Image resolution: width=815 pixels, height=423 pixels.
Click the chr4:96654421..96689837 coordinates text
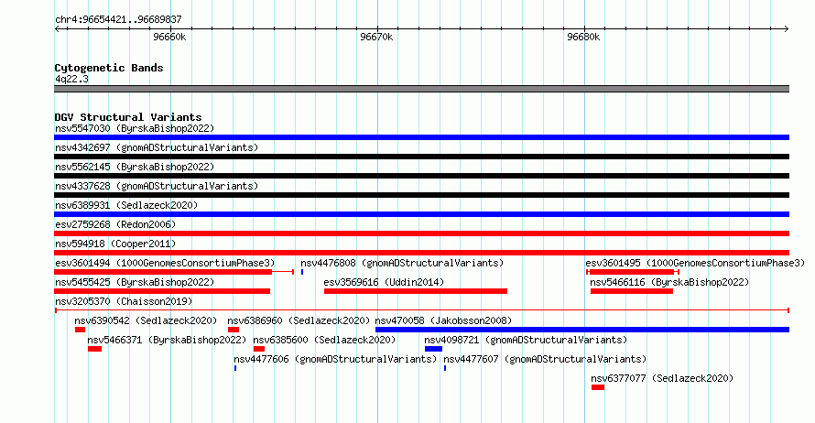point(118,19)
